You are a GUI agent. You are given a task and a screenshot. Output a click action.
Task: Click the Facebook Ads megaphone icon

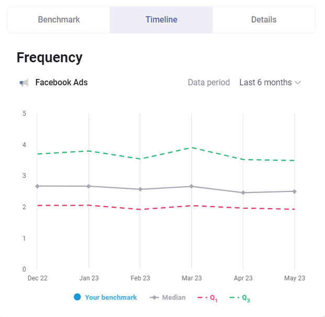[24, 83]
